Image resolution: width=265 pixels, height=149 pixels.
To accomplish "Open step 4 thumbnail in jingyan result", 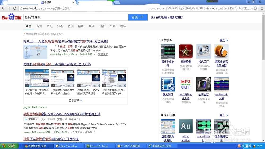I will [x=114, y=78].
